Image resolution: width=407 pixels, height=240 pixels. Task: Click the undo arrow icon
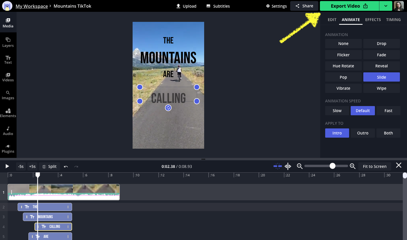(66, 167)
